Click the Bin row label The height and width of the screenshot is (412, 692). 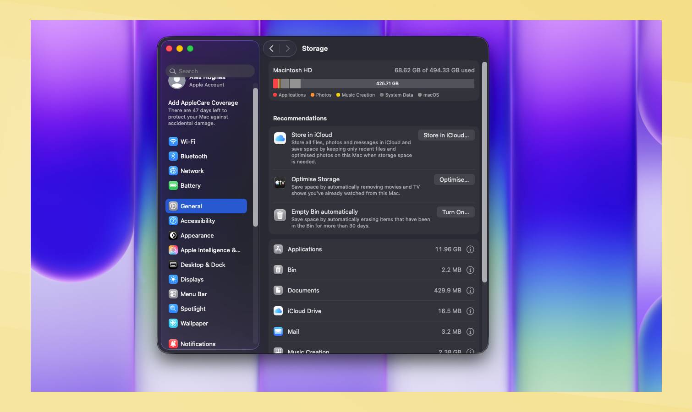(x=292, y=270)
